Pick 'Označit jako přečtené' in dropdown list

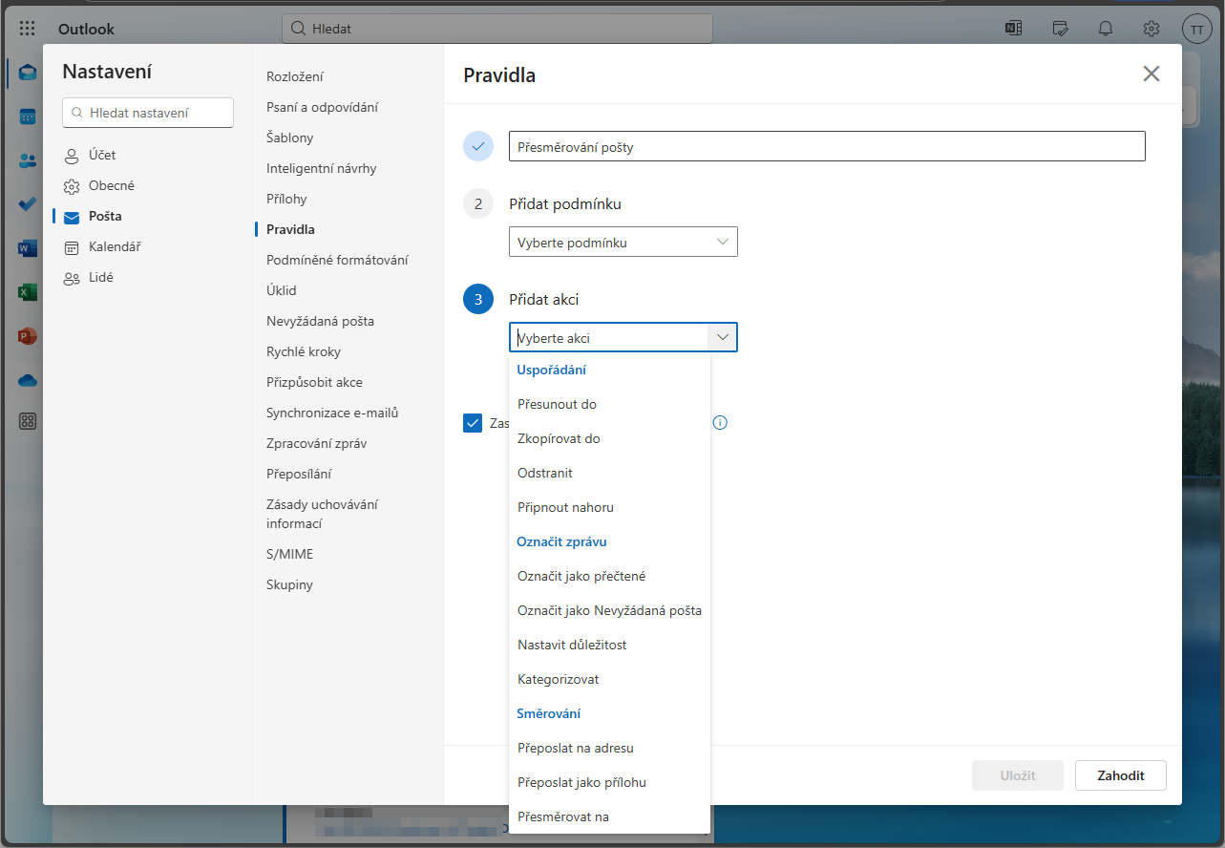pyautogui.click(x=581, y=576)
